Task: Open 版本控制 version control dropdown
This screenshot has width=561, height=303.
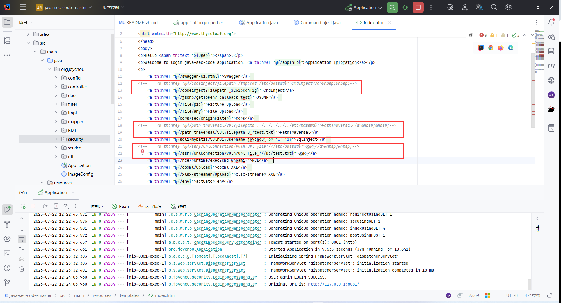Action: click(x=113, y=7)
